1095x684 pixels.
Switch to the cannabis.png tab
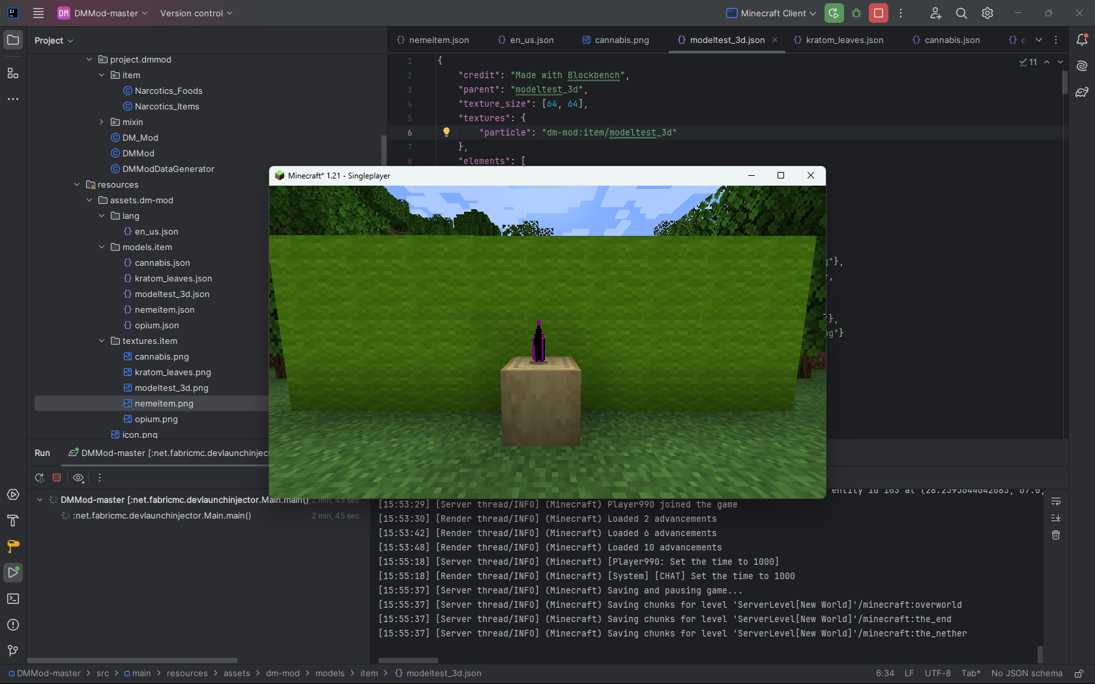(x=615, y=40)
